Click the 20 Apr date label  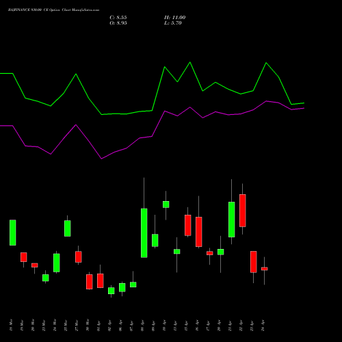pos(219,326)
